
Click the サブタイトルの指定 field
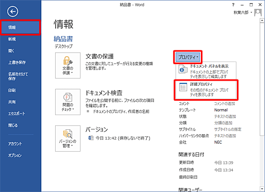tap(228, 129)
